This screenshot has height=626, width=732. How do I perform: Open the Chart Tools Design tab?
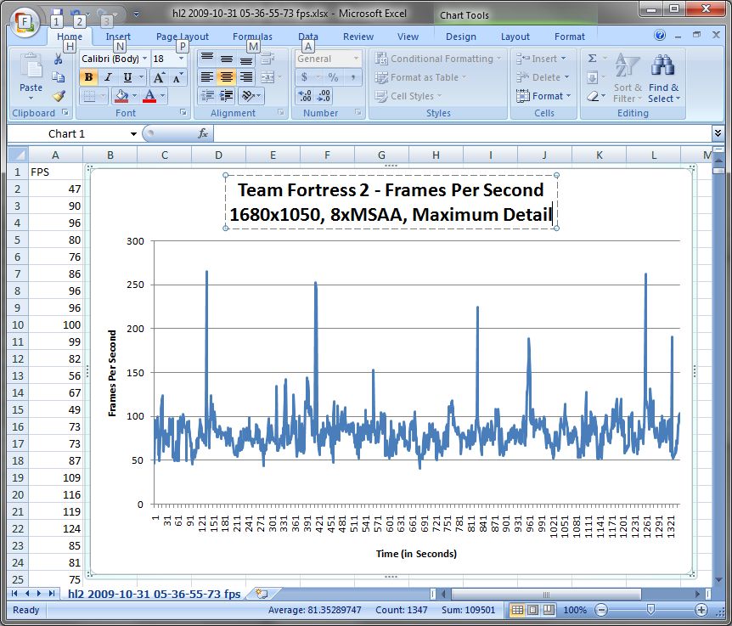461,37
